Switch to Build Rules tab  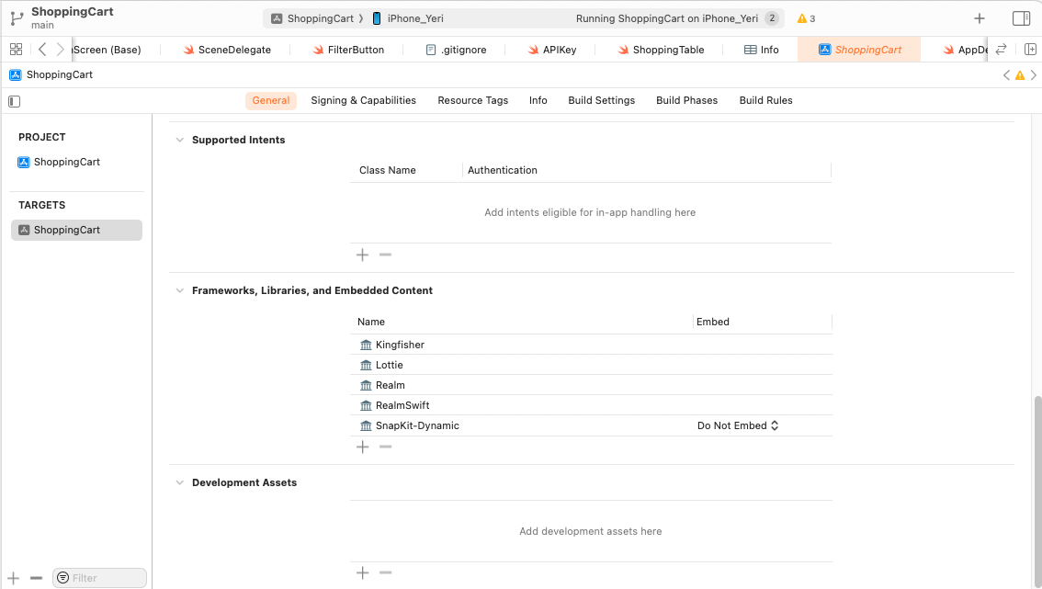click(x=765, y=100)
